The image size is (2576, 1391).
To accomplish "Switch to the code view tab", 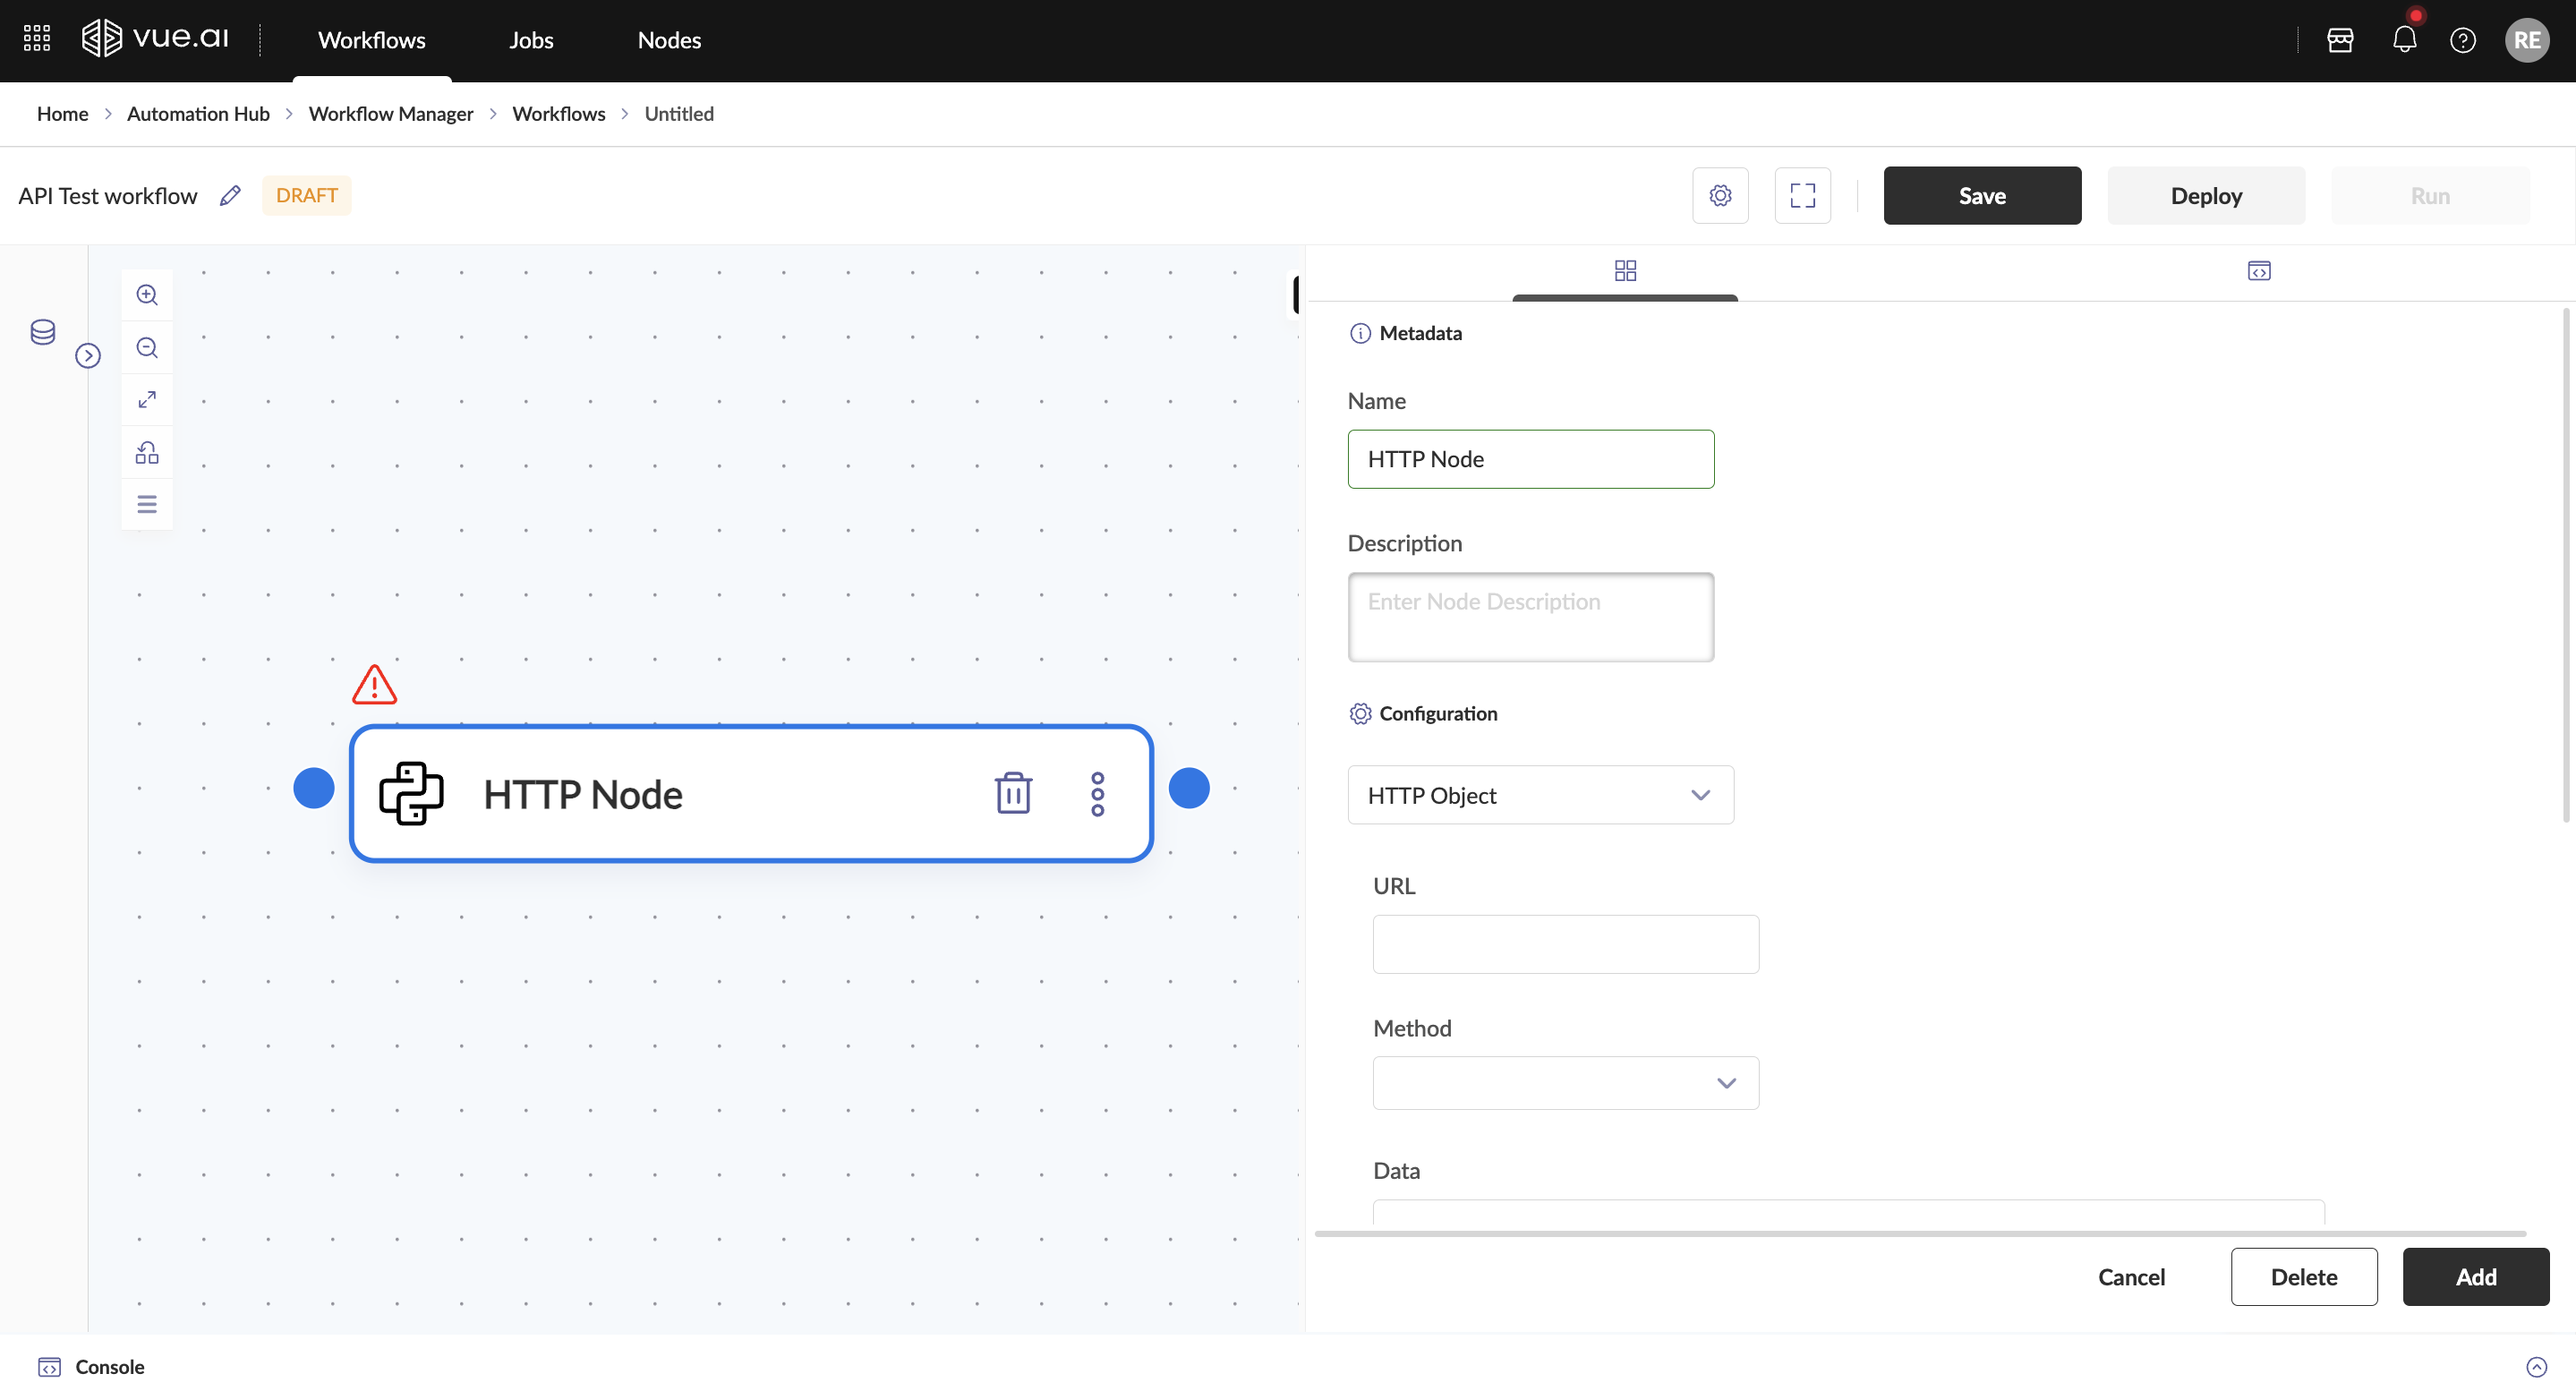I will 2258,271.
